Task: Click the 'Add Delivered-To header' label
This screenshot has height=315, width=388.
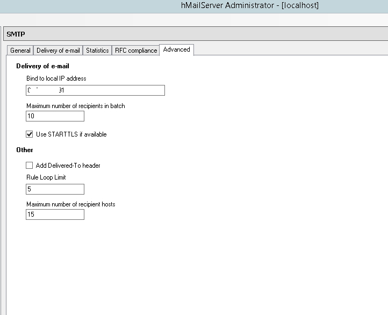Action: (68, 166)
